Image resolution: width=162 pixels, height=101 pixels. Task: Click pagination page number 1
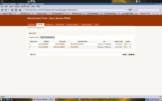tap(29, 50)
